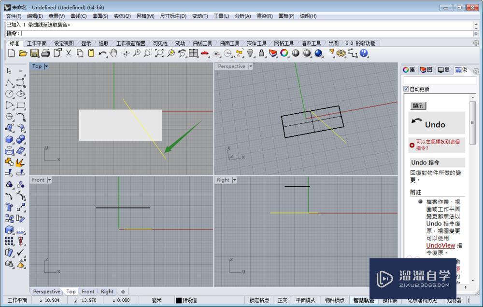Open the Top viewport dropdown arrow
The image size is (483, 307).
point(46,67)
